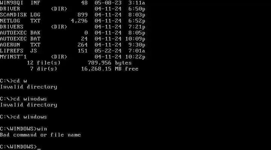Click the LIPREFS JS file entry
Viewport: 271px width, 150px height.
point(72,51)
